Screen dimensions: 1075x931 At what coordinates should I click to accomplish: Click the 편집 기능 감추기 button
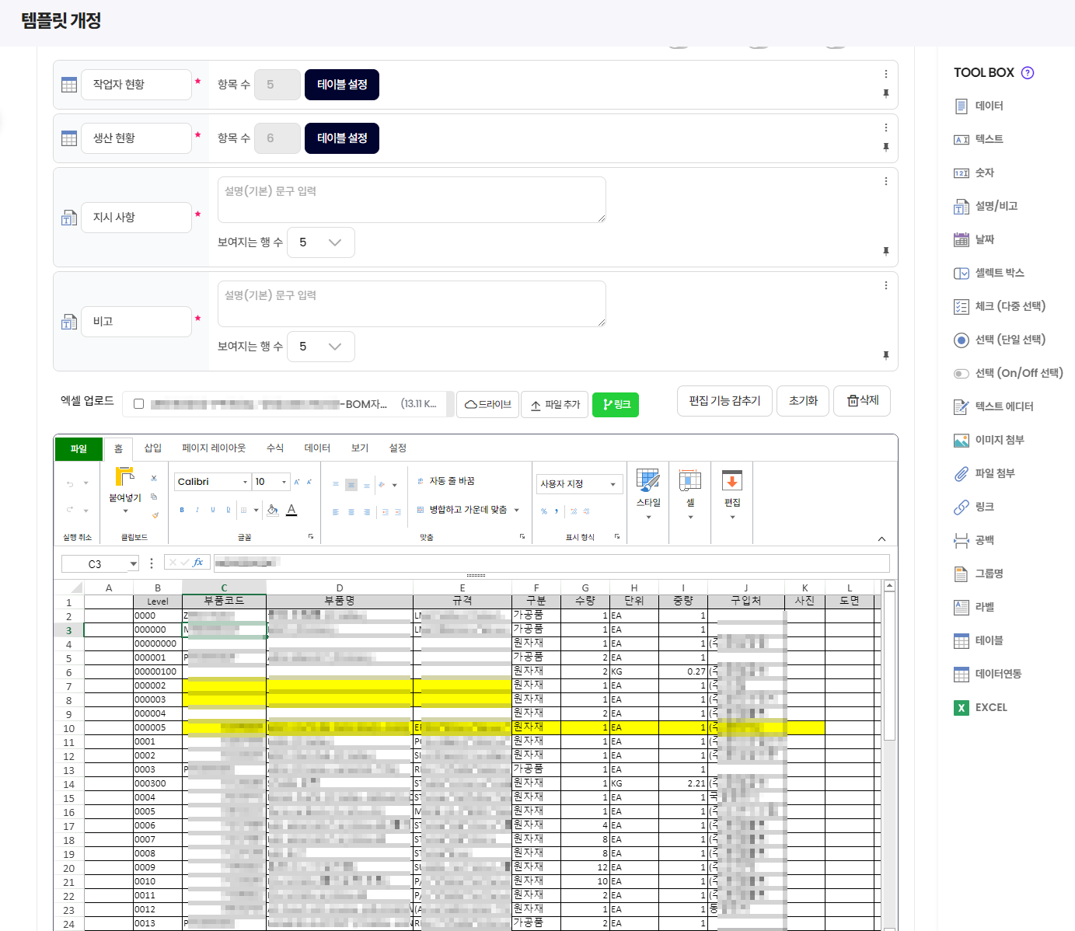click(x=724, y=401)
